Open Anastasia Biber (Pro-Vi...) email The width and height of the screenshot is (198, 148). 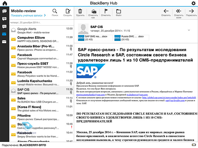[42, 48]
